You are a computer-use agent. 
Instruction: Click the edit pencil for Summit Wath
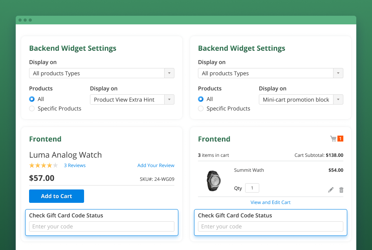(331, 189)
